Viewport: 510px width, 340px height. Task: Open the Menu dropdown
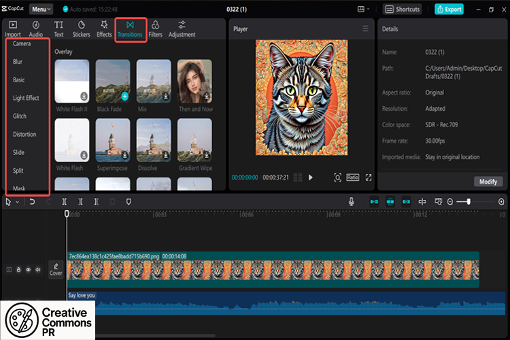pyautogui.click(x=41, y=9)
